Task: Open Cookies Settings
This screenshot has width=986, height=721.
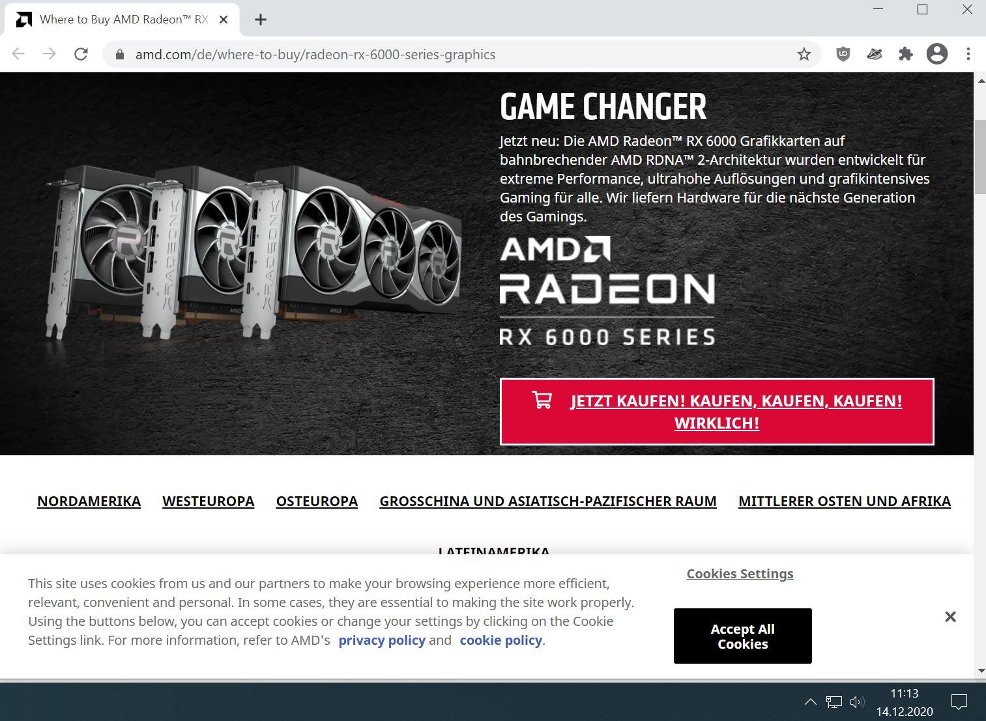Action: [740, 574]
